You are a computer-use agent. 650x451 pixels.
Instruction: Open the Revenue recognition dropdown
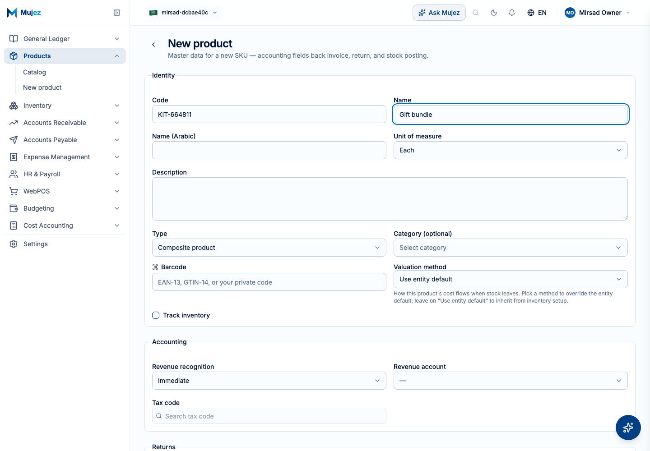click(x=269, y=381)
